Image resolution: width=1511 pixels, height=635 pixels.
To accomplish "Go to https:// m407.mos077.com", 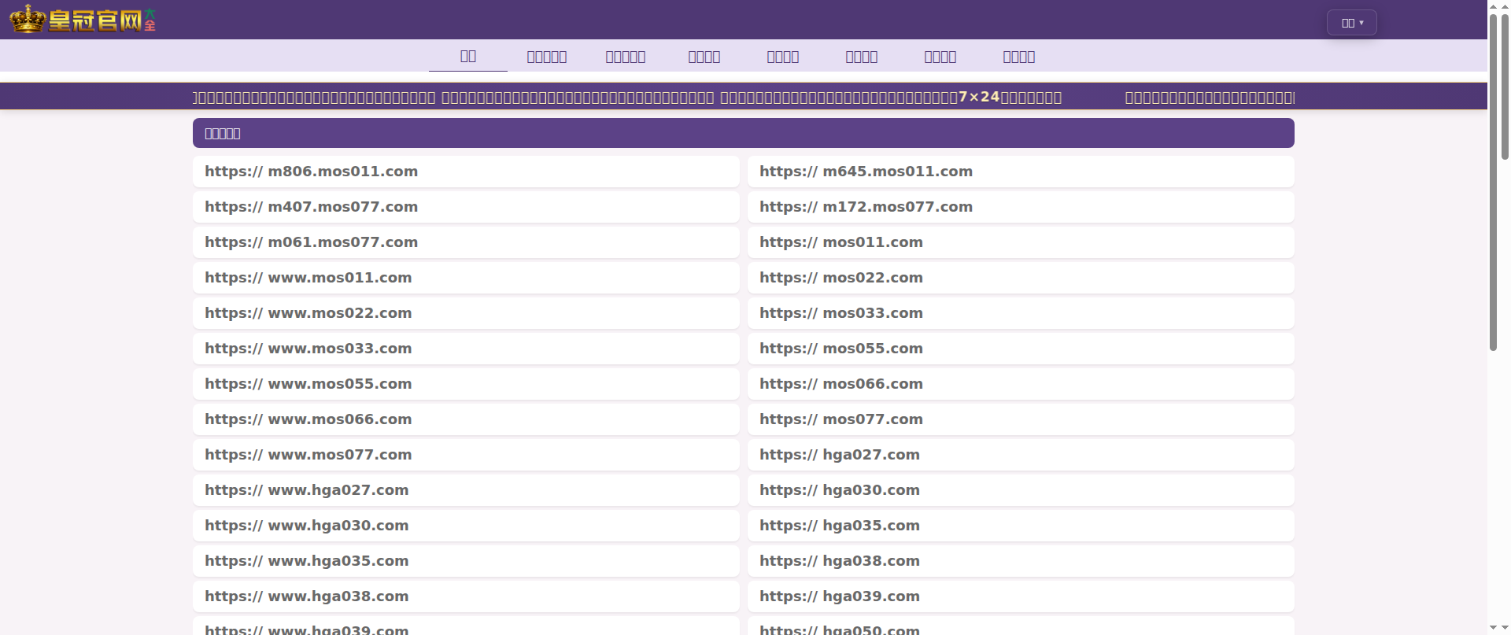I will point(466,207).
